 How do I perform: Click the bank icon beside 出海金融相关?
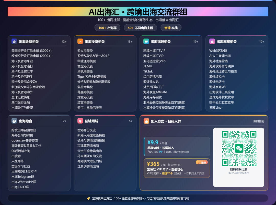pyautogui.click(x=14, y=42)
